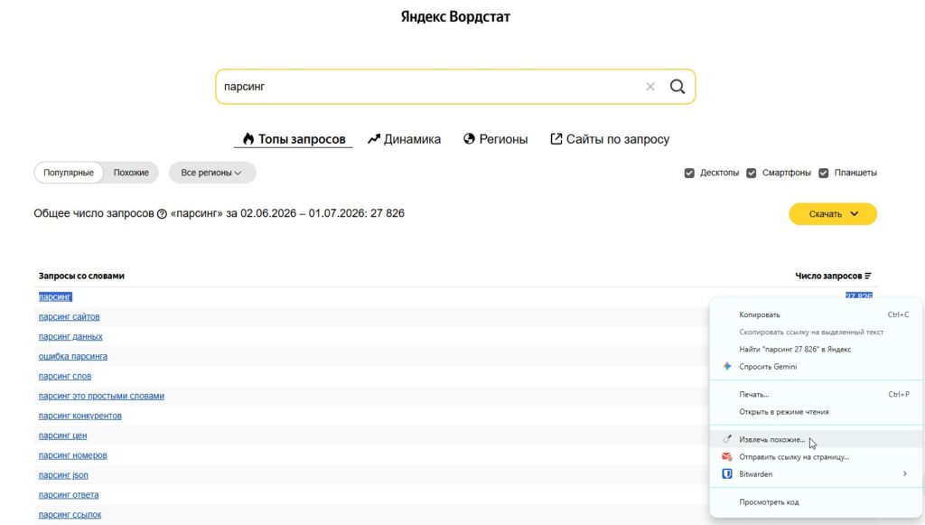Switch to the Динамика tab
This screenshot has width=925, height=525.
[x=404, y=139]
